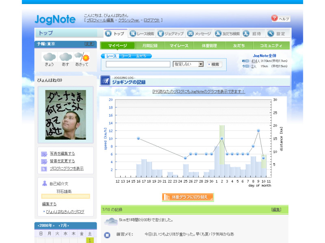The image size is (325, 243).
Task: Click the 7/10 の記録 heading text
Action: click(x=113, y=210)
